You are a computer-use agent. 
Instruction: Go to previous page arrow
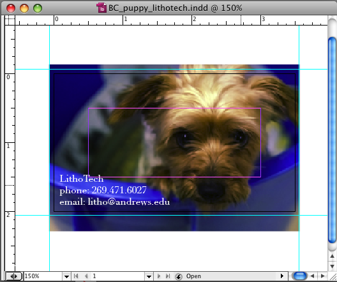86,276
